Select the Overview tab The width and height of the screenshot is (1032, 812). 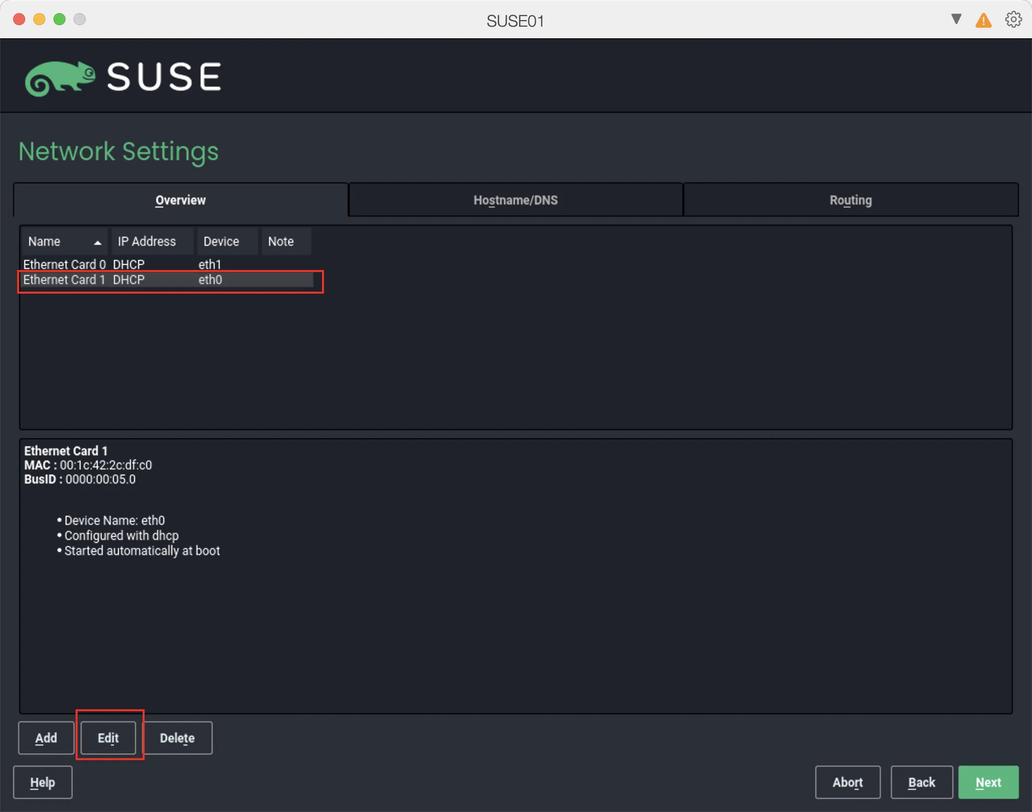(180, 199)
